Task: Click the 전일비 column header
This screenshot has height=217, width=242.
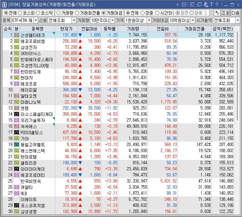Action: click(163, 29)
